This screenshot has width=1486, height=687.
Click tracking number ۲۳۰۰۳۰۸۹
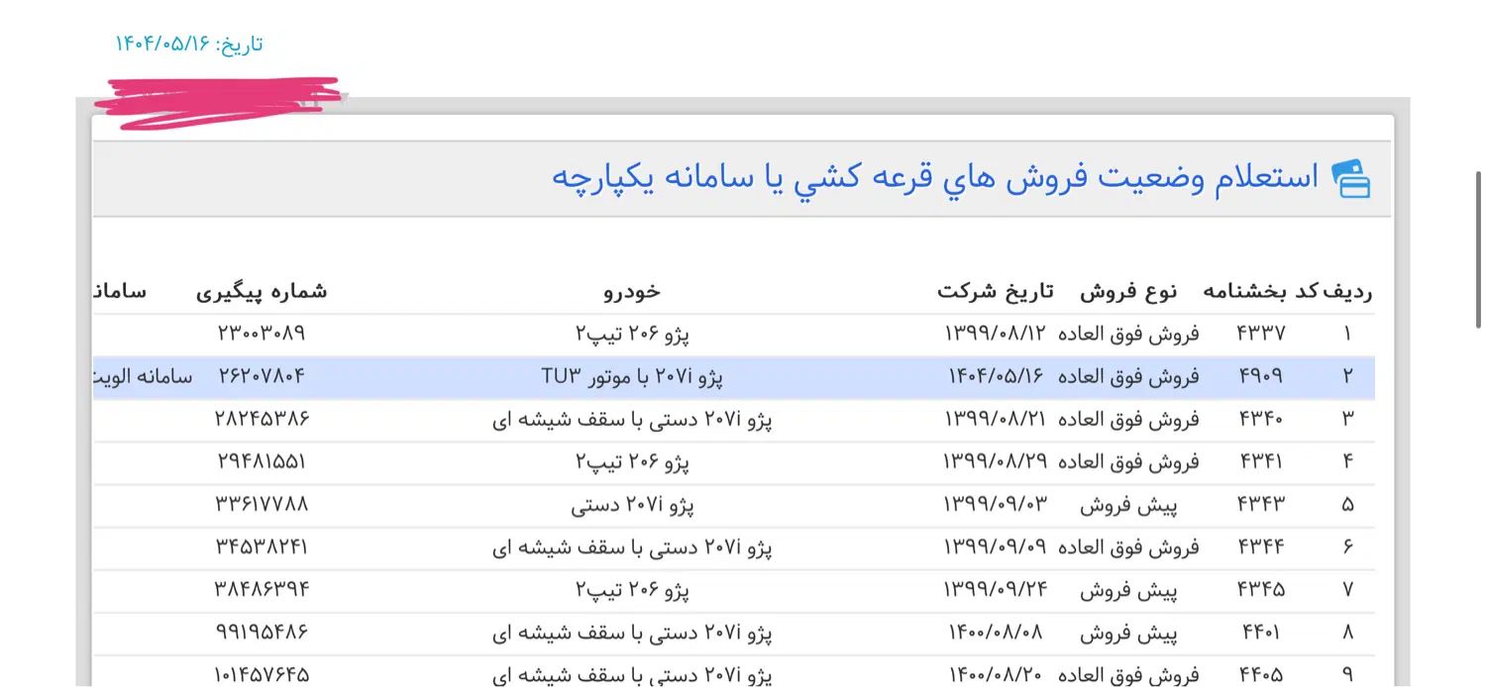(x=262, y=334)
